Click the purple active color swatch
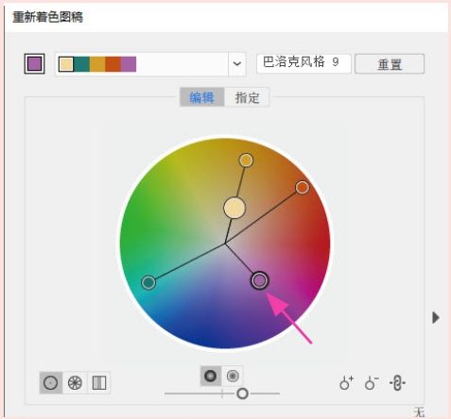 point(34,64)
